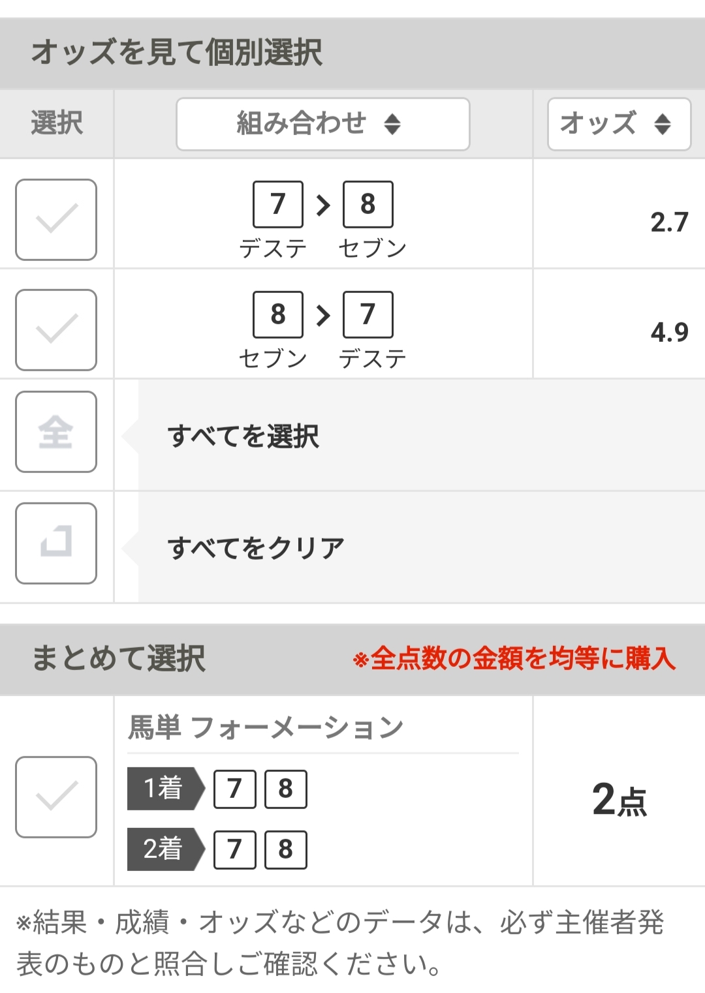Select the 2.7 odds value
The image size is (705, 993).
(669, 222)
